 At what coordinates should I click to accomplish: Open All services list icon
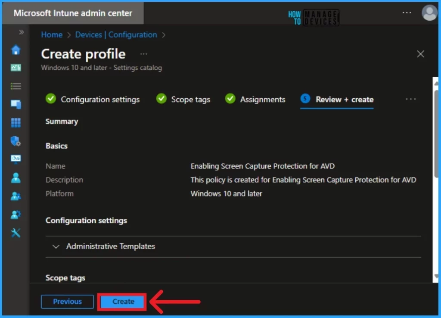pyautogui.click(x=16, y=86)
